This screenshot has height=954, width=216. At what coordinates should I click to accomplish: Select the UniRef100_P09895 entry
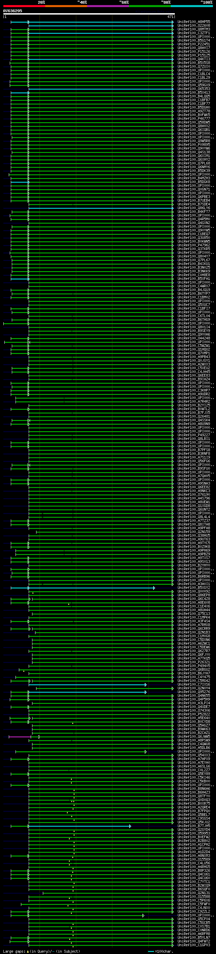[x=194, y=145]
